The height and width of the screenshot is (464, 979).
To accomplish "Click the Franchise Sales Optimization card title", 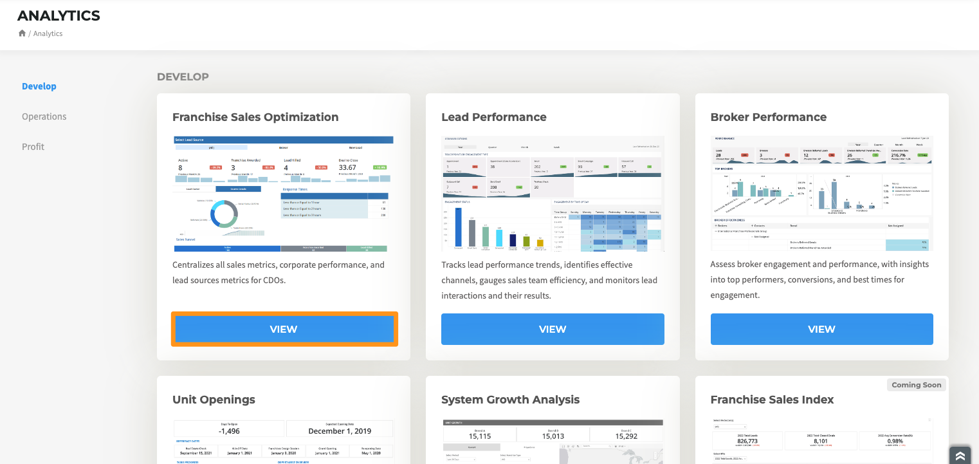I will pos(255,117).
